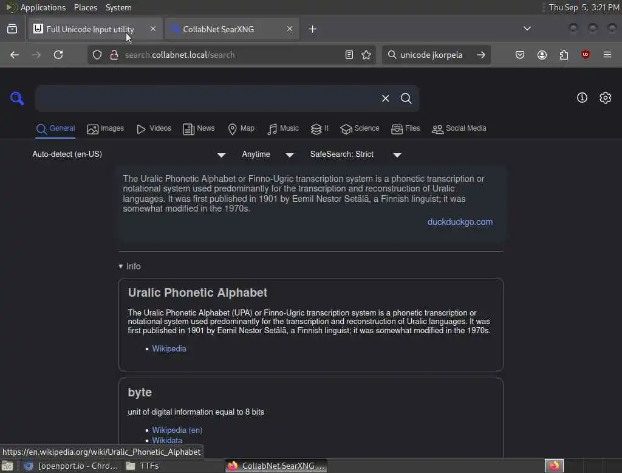Open the Anytime time range dropdown

pos(268,154)
